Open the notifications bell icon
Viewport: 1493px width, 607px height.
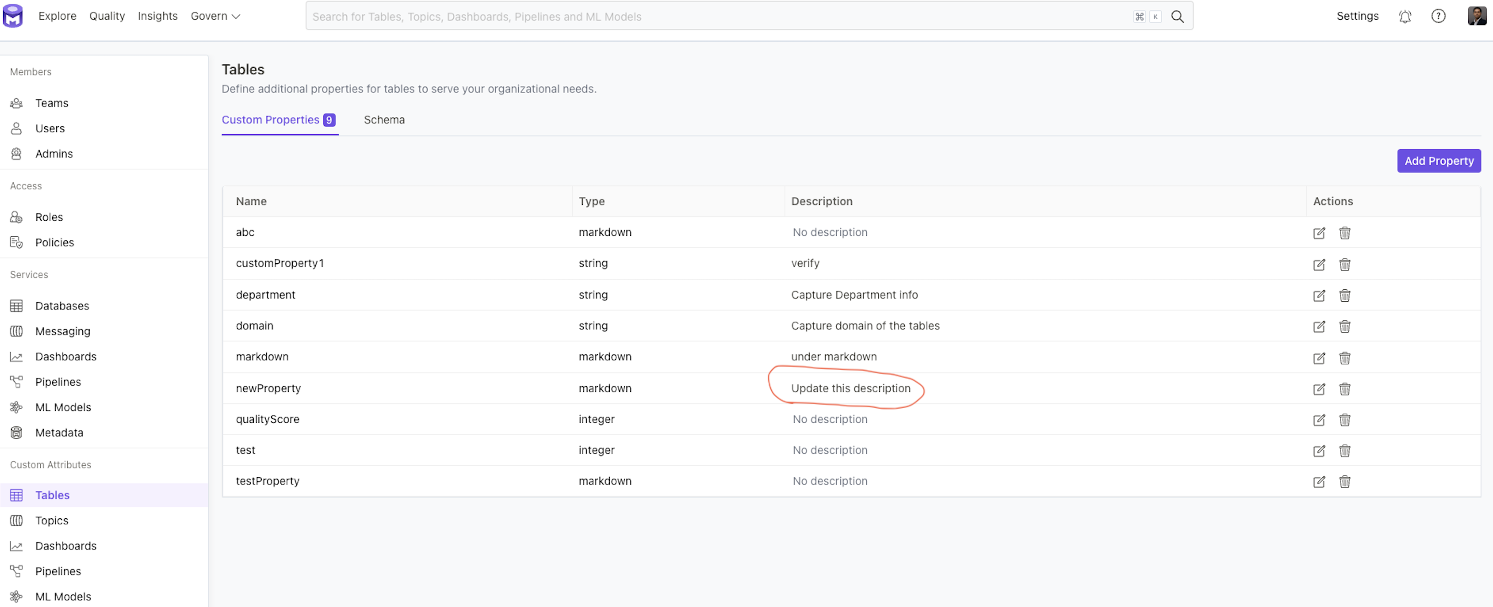tap(1405, 16)
